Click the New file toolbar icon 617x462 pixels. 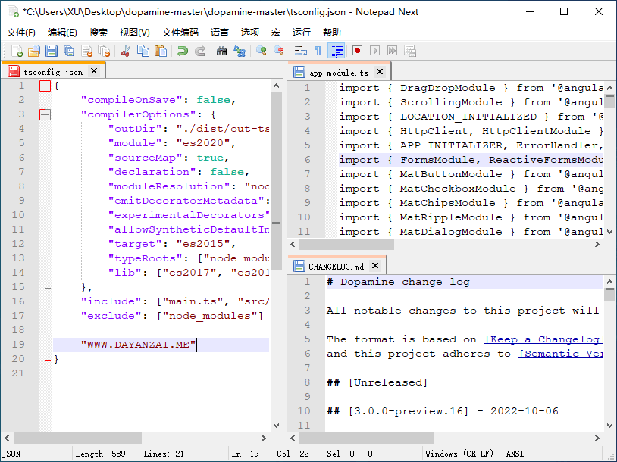[17, 51]
